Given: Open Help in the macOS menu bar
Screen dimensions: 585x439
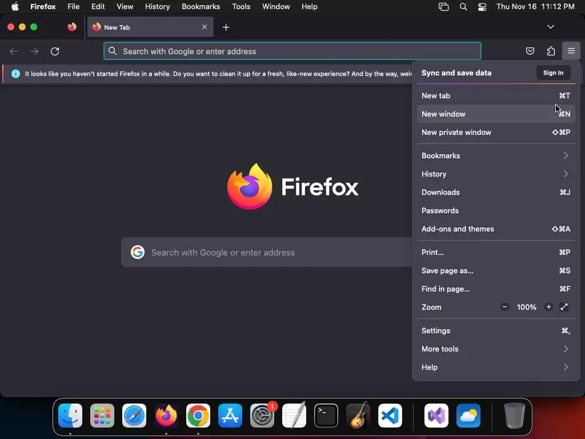Looking at the screenshot, I should pyautogui.click(x=309, y=6).
